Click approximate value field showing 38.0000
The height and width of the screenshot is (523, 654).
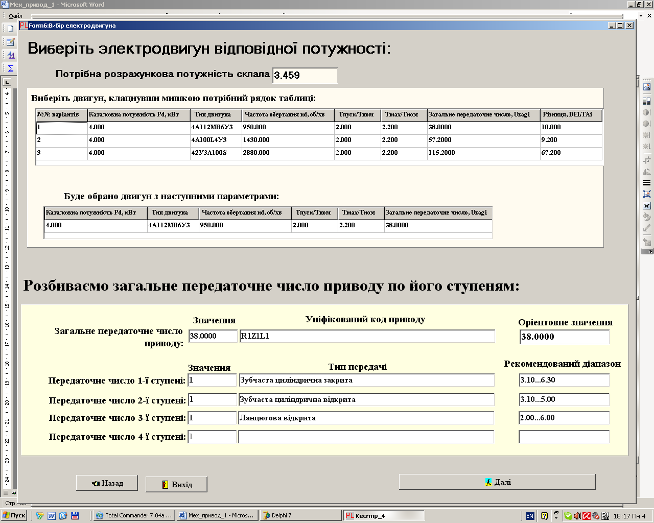[x=565, y=337]
